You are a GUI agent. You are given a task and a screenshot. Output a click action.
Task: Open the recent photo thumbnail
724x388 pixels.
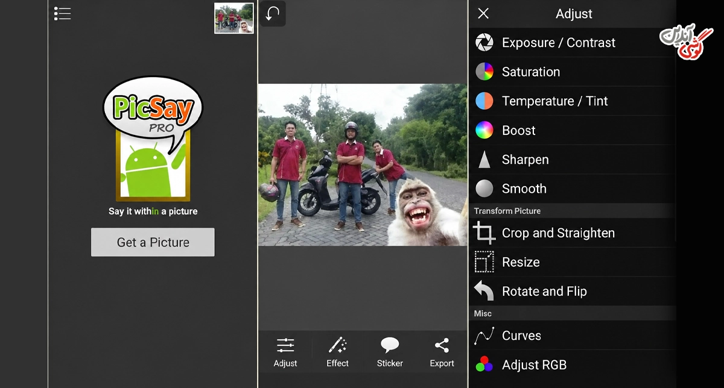click(234, 18)
